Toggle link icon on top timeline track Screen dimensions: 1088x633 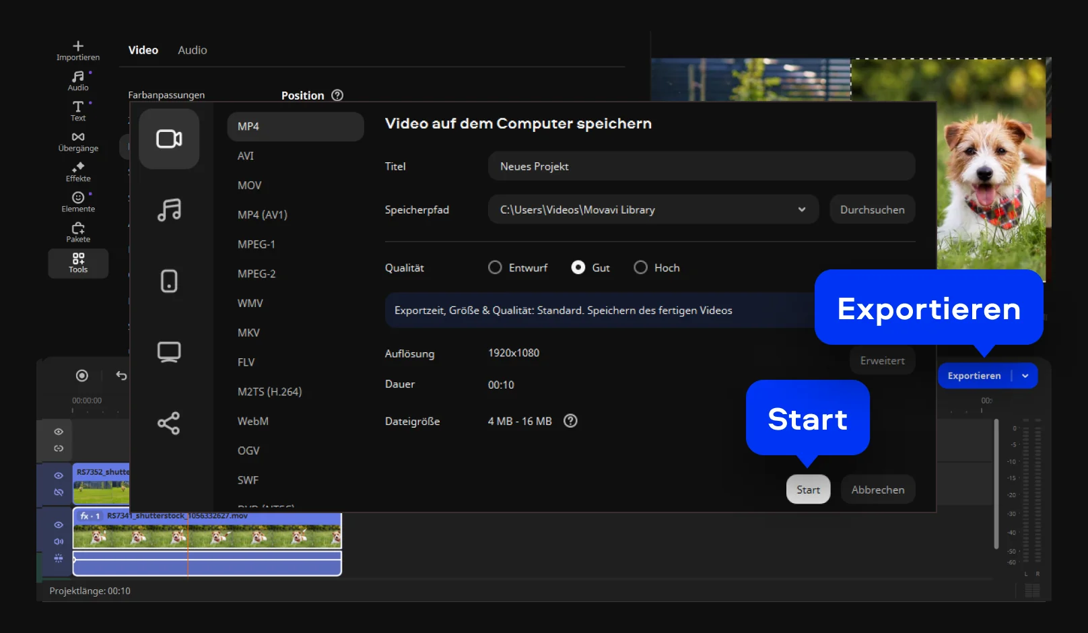pyautogui.click(x=59, y=448)
